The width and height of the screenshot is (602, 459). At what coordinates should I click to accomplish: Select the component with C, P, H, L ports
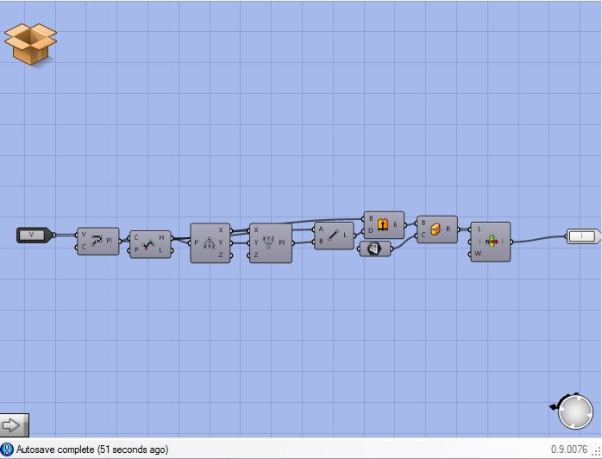(x=148, y=244)
